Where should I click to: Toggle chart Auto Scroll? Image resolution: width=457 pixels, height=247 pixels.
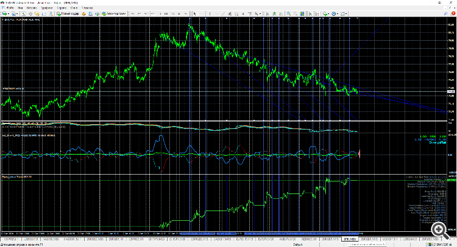[310, 13]
